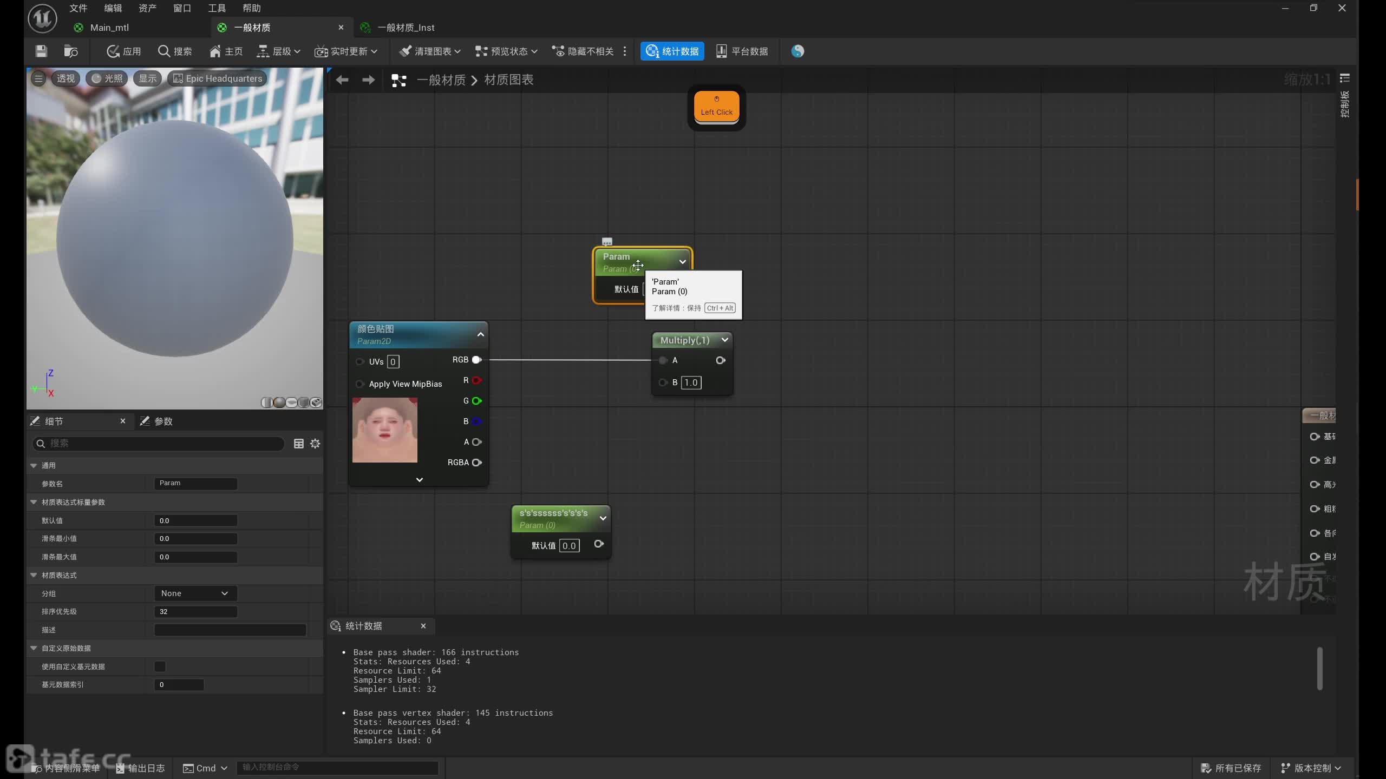1386x779 pixels.
Task: Select the custom preview mesh icon
Action: [x=316, y=402]
